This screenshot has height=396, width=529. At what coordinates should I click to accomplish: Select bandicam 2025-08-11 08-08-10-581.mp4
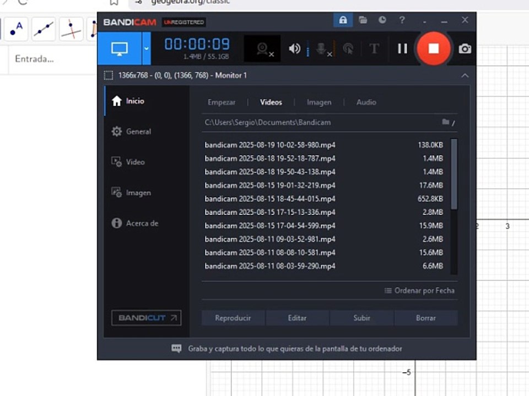(x=324, y=253)
